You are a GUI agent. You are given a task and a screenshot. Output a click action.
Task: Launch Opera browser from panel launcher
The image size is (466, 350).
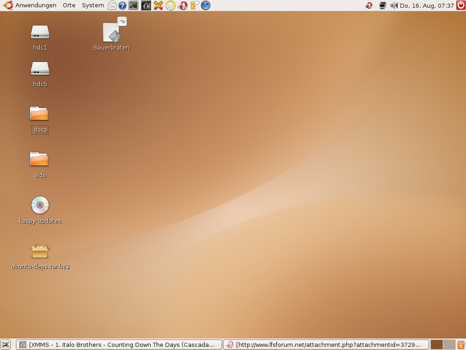point(183,5)
